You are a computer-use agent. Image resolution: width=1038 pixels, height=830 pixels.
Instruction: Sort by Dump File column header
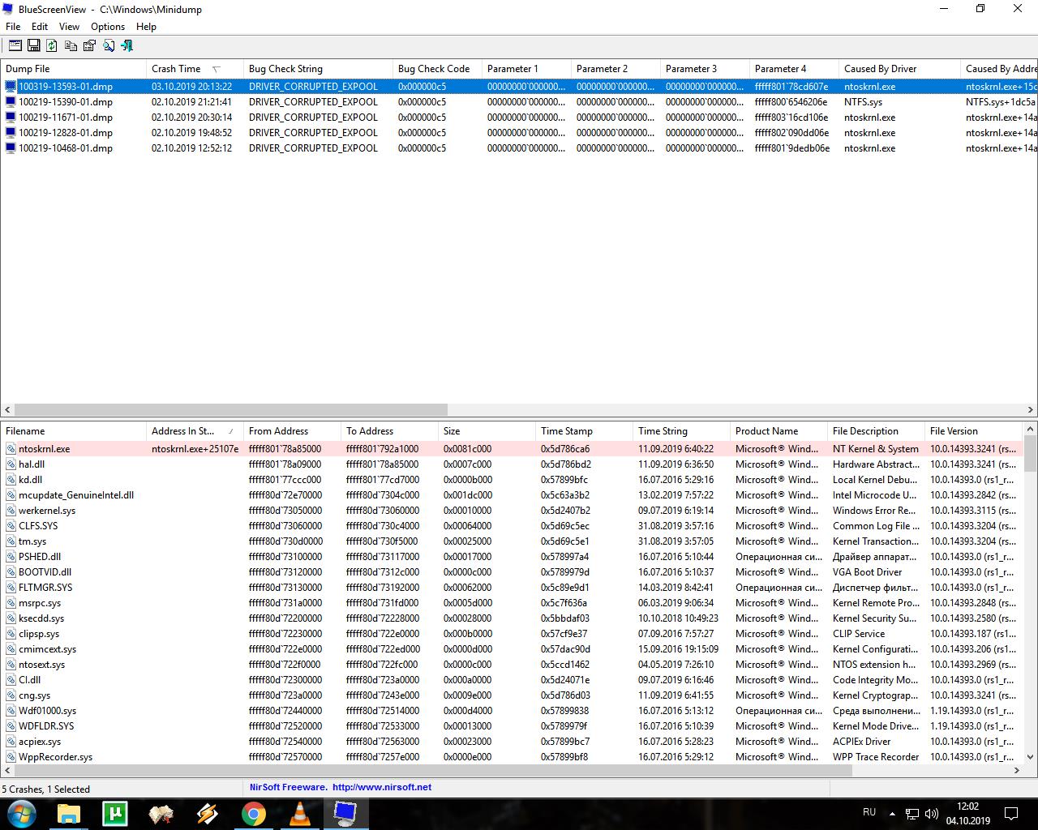click(73, 69)
